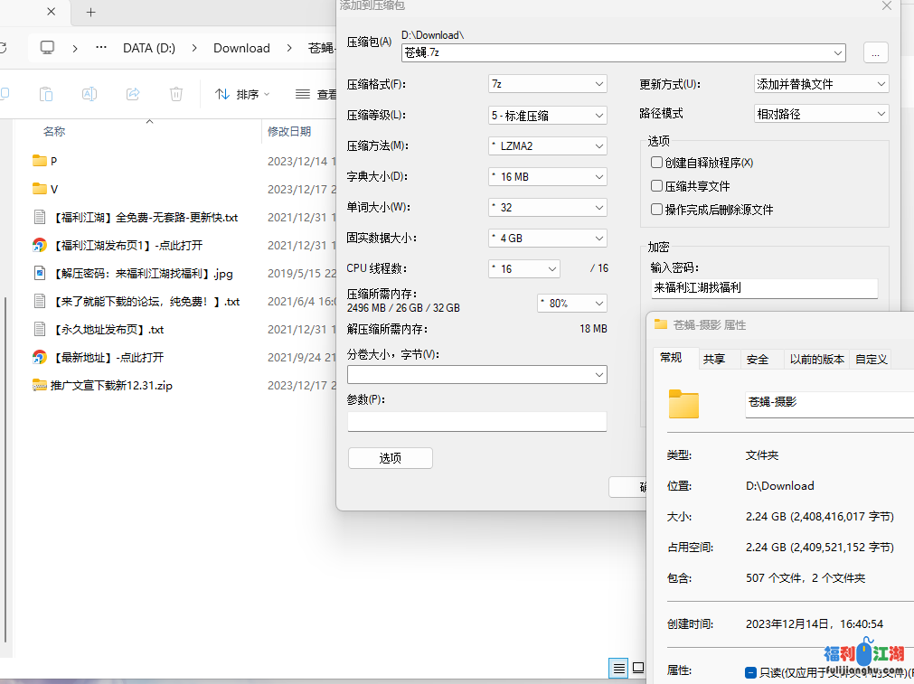Screen dimensions: 914x684
Task: Click the Paste icon in Explorer toolbar
Action: tap(46, 94)
